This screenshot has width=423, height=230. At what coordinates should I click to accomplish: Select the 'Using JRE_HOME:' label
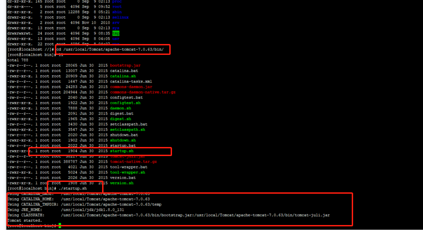tap(25, 210)
